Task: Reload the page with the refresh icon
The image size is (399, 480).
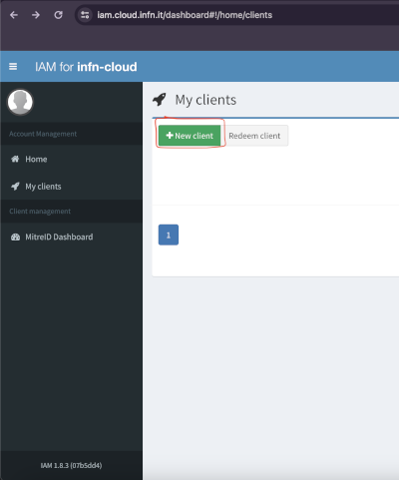Action: click(59, 15)
